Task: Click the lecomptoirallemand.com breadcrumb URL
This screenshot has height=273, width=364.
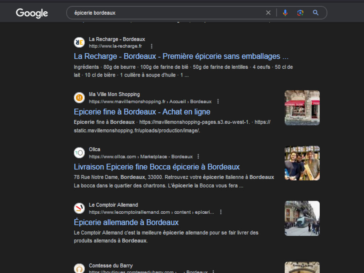Action: 151,212
